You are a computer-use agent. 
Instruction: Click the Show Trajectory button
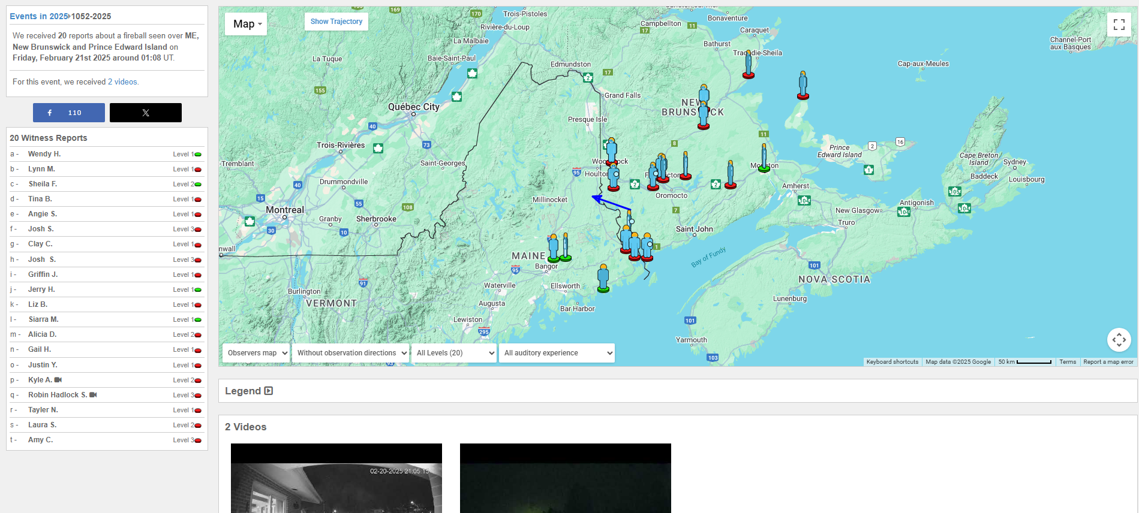click(x=336, y=22)
